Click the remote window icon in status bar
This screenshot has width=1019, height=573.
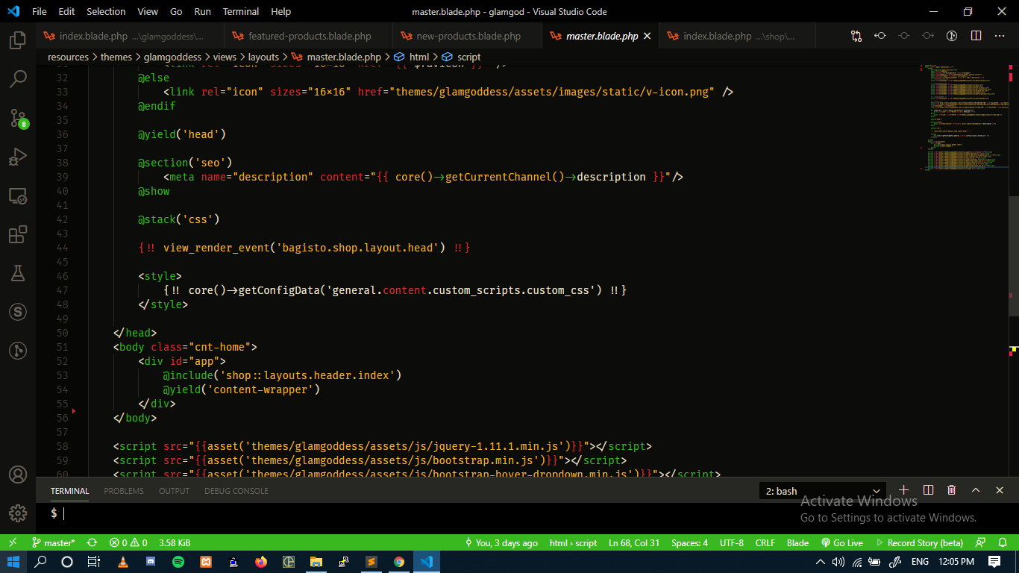pos(13,543)
